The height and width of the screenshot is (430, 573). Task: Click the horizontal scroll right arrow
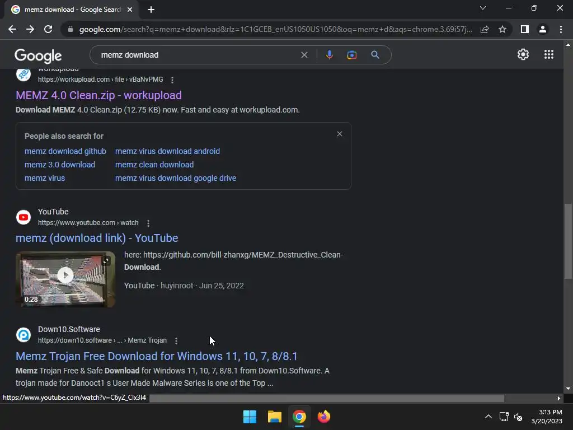[x=559, y=398]
